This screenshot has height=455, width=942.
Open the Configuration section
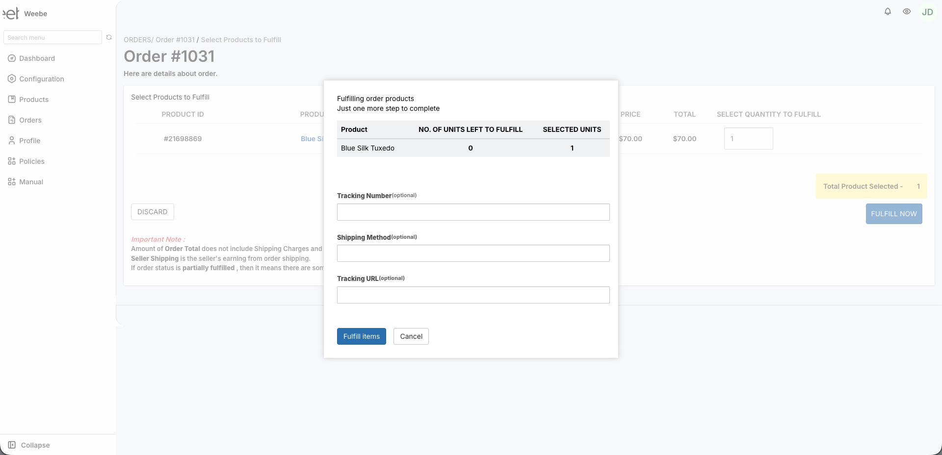coord(42,78)
